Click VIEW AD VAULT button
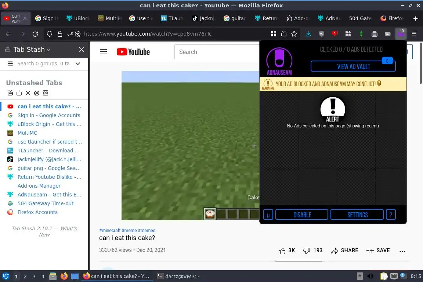423x282 pixels. tap(353, 66)
